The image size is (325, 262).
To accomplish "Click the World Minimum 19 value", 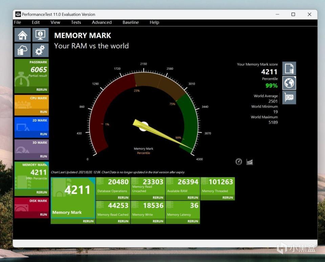I will click(276, 112).
